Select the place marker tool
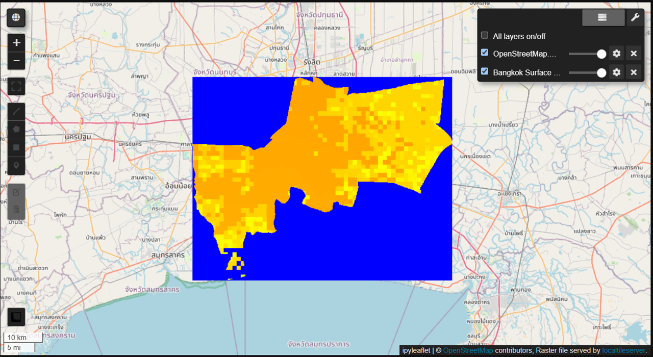This screenshot has height=357, width=653. click(16, 166)
